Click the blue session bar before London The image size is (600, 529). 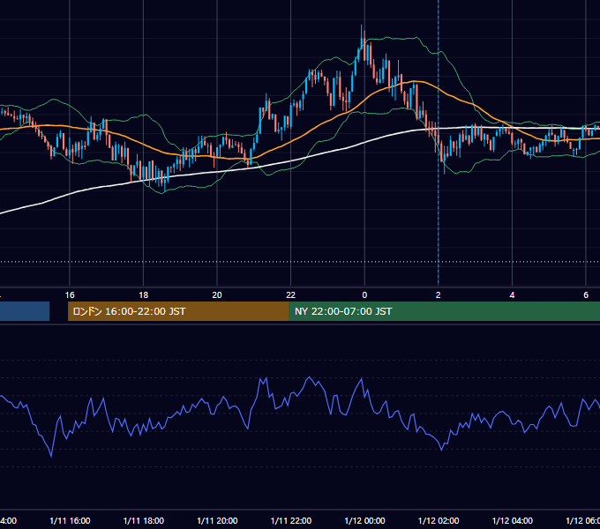tap(25, 311)
